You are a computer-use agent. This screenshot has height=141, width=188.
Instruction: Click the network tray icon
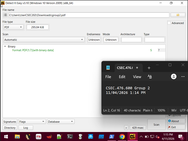(152, 137)
